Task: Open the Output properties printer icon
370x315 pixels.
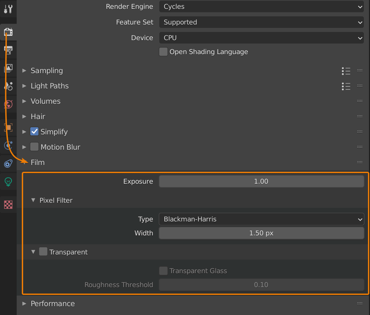Action: click(x=8, y=50)
